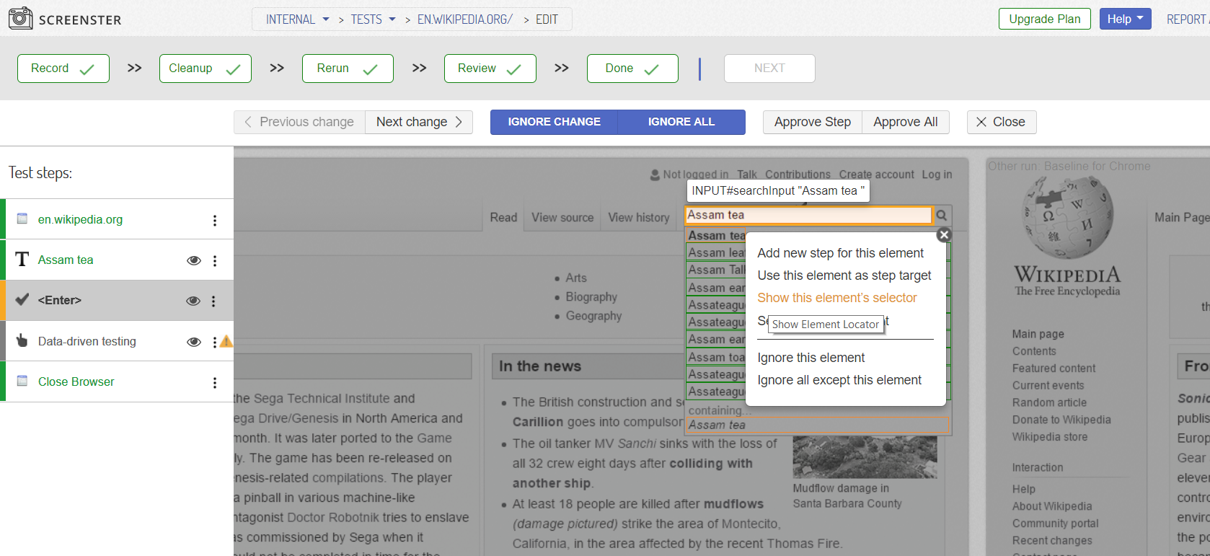Viewport: 1210px width, 556px height.
Task: Click Featured content in baseline sidebar
Action: [1054, 369]
